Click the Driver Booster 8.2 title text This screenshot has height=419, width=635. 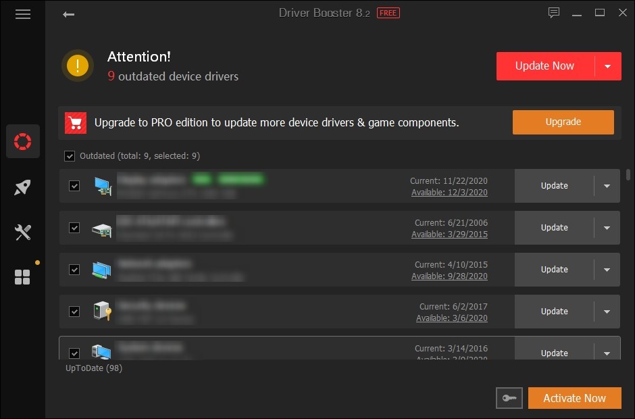(324, 13)
